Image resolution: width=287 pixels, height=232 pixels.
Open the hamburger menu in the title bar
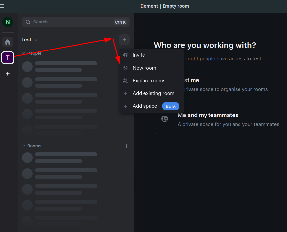(x=2, y=6)
